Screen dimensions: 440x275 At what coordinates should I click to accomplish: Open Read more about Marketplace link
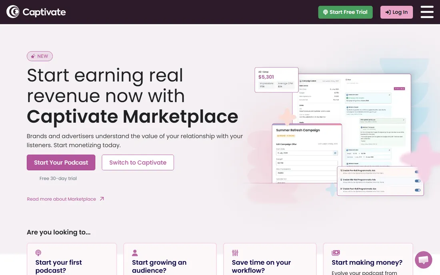65,199
